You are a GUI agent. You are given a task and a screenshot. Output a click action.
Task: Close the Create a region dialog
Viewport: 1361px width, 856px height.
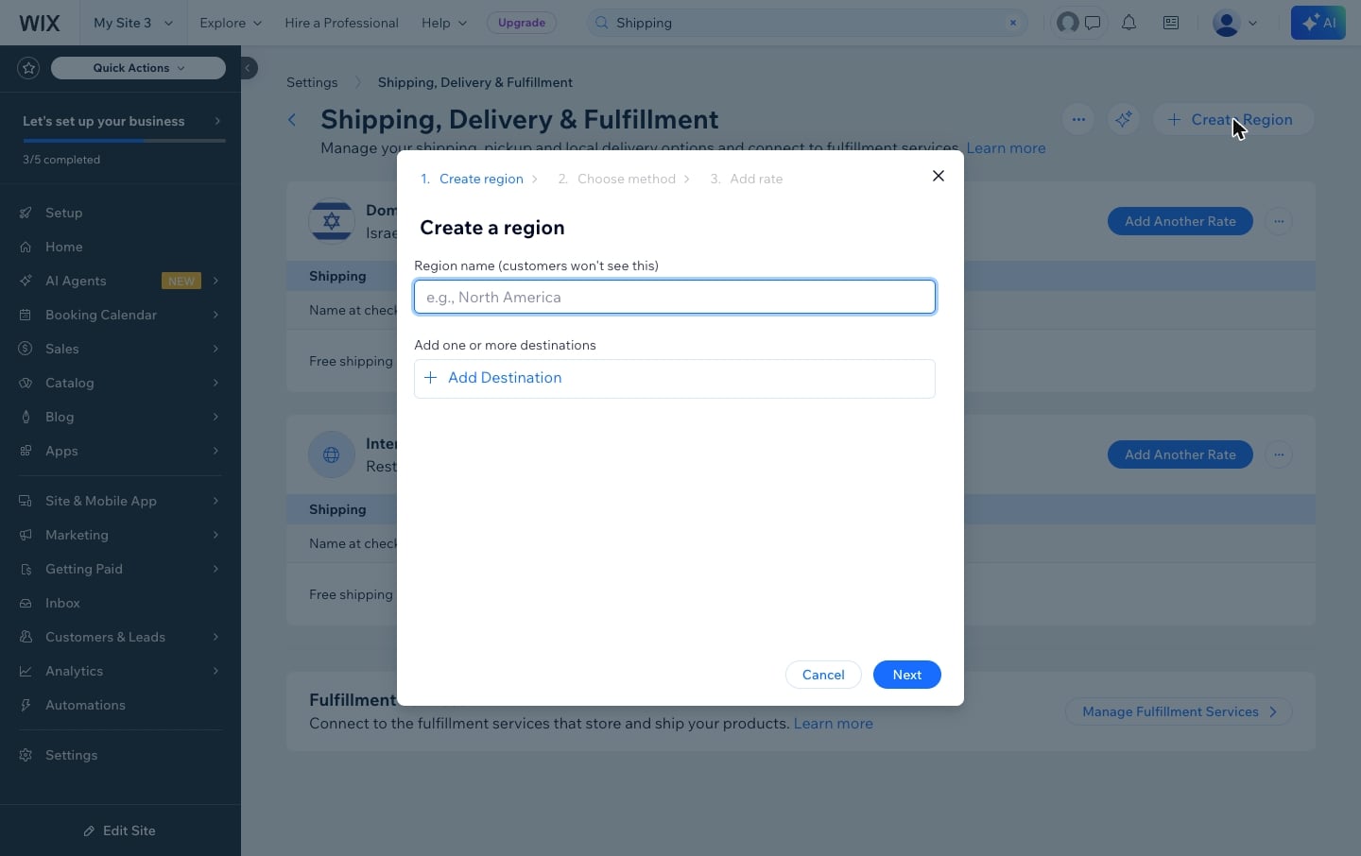939,176
